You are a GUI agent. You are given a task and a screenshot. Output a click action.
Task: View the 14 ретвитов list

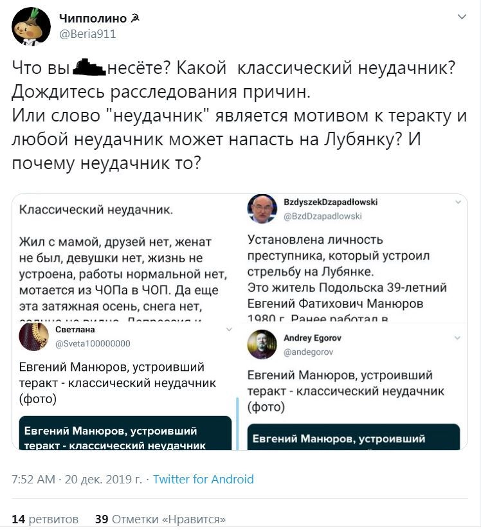(45, 519)
